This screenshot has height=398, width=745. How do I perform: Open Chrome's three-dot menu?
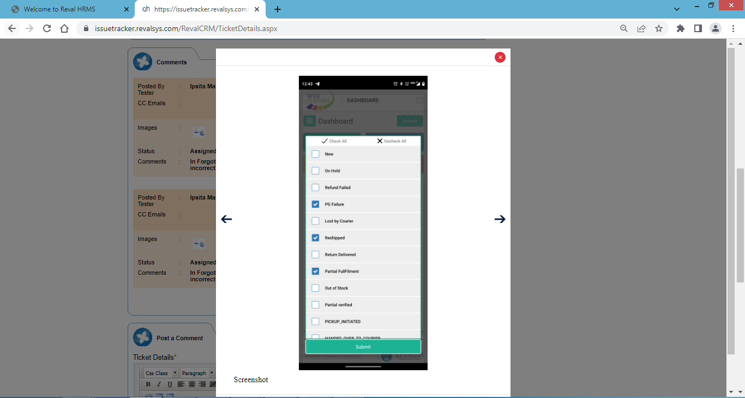(x=732, y=28)
